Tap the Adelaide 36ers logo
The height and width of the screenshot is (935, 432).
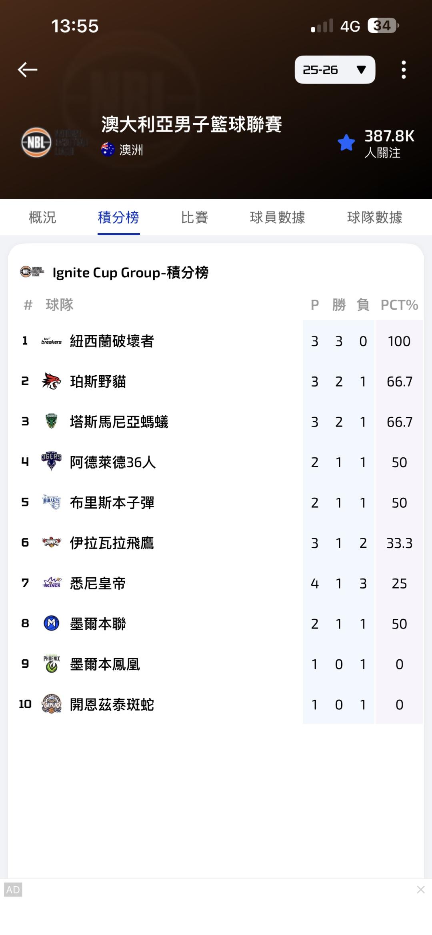(x=51, y=462)
